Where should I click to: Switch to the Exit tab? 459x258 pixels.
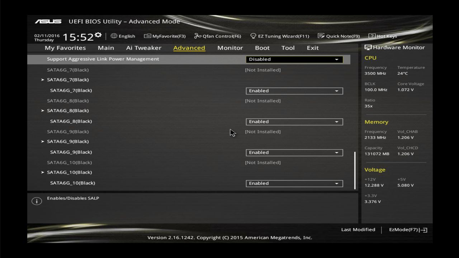[313, 48]
